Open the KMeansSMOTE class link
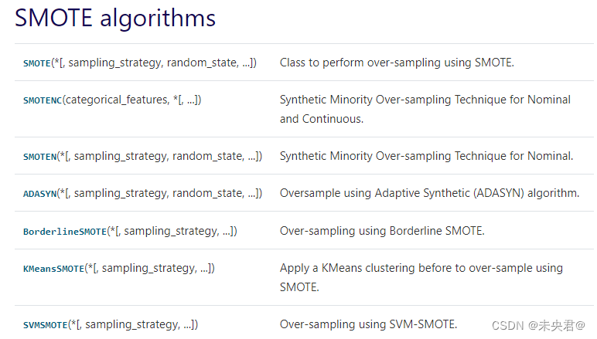 tap(53, 269)
